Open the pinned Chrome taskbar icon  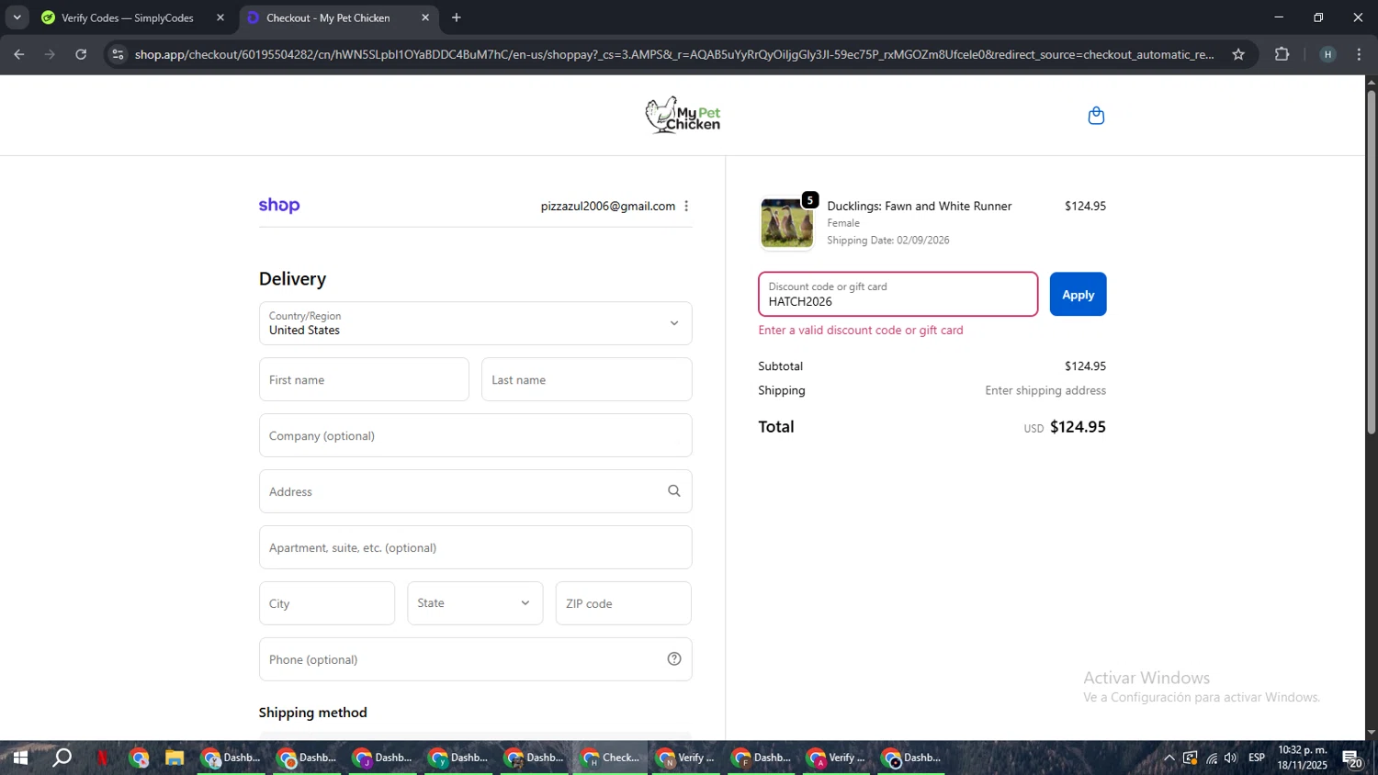pos(139,758)
